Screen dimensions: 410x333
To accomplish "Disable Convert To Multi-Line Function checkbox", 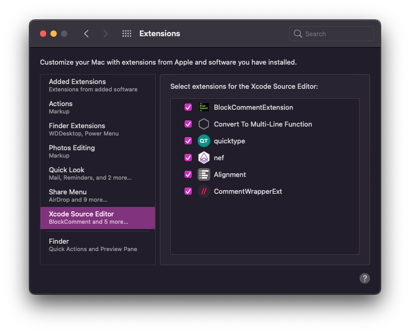I will (188, 124).
